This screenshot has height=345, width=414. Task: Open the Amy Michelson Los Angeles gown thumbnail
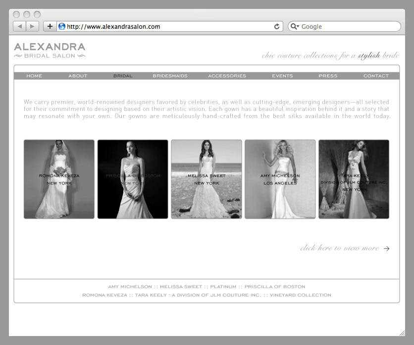280,179
